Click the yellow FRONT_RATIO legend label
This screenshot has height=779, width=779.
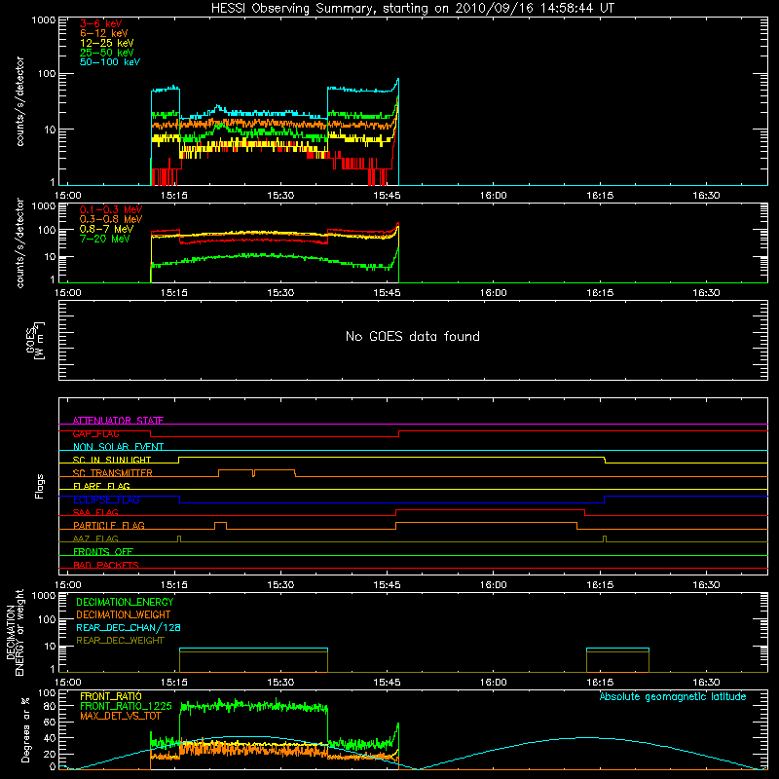pyautogui.click(x=111, y=696)
